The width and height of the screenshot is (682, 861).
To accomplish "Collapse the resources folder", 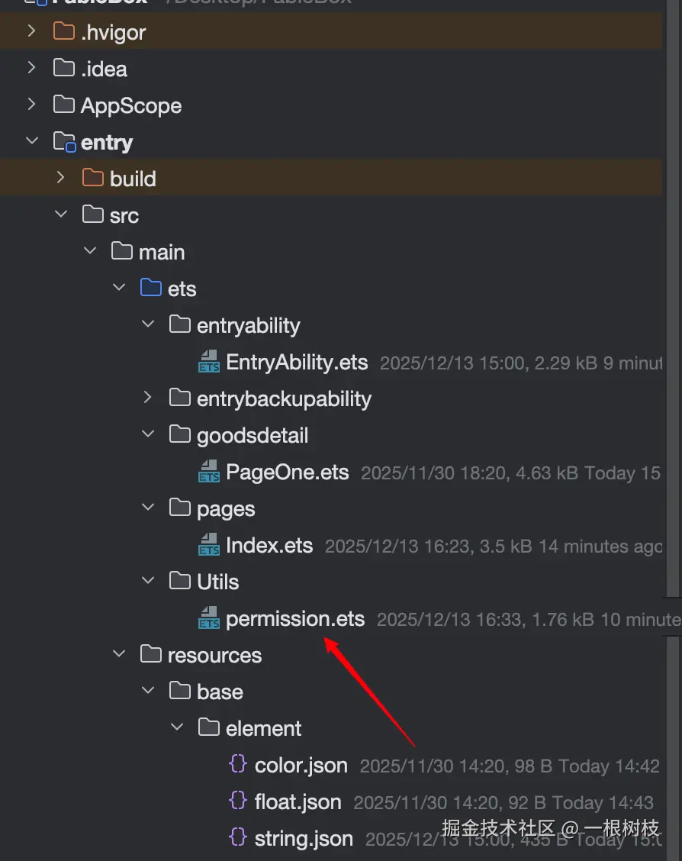I will pyautogui.click(x=119, y=655).
